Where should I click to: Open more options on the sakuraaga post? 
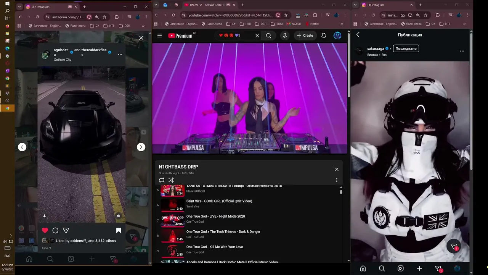462,51
